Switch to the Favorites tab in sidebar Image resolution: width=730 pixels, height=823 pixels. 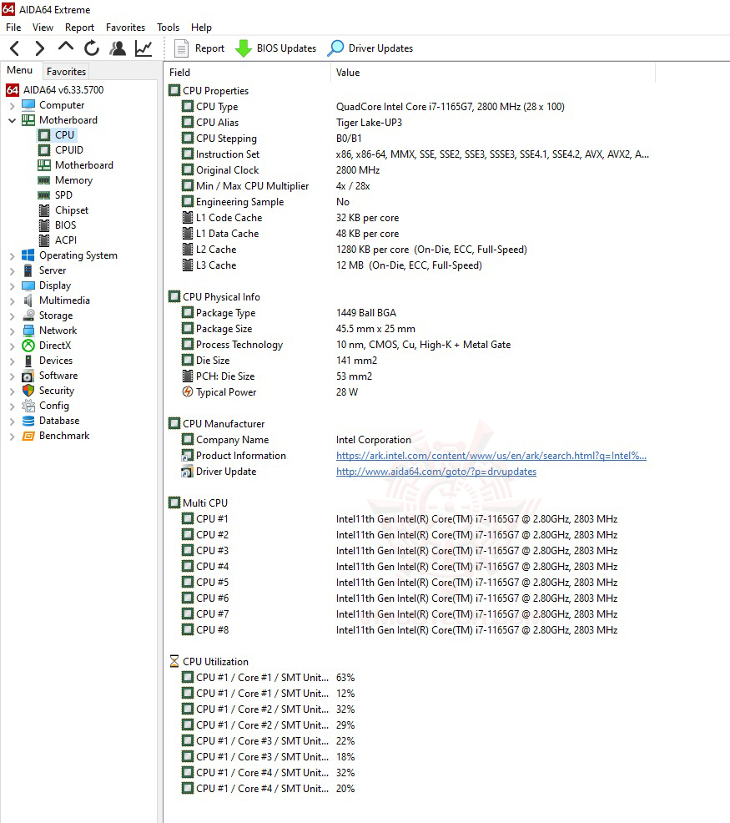point(66,72)
